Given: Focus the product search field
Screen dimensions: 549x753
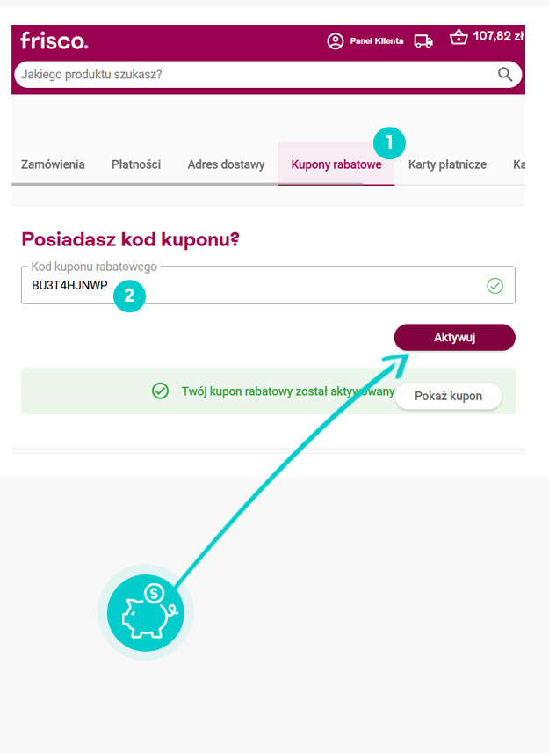Looking at the screenshot, I should [255, 75].
